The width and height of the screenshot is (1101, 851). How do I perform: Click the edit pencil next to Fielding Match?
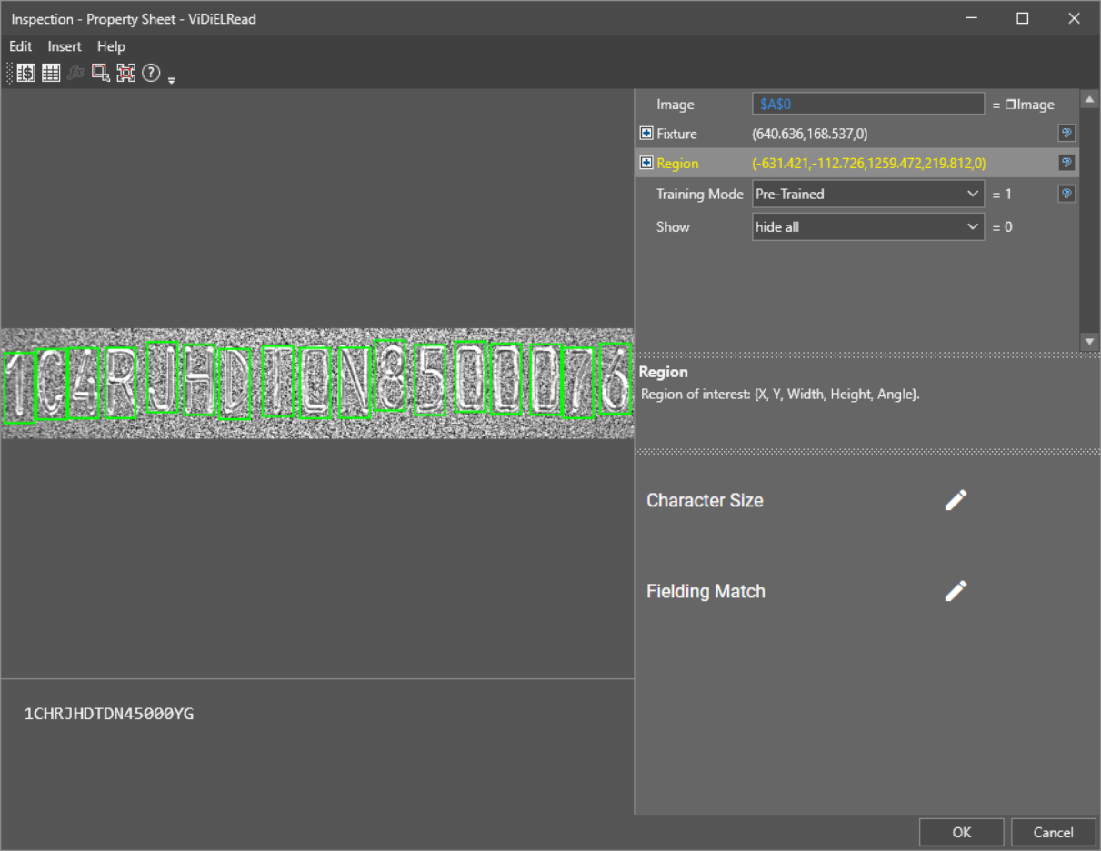click(x=956, y=591)
